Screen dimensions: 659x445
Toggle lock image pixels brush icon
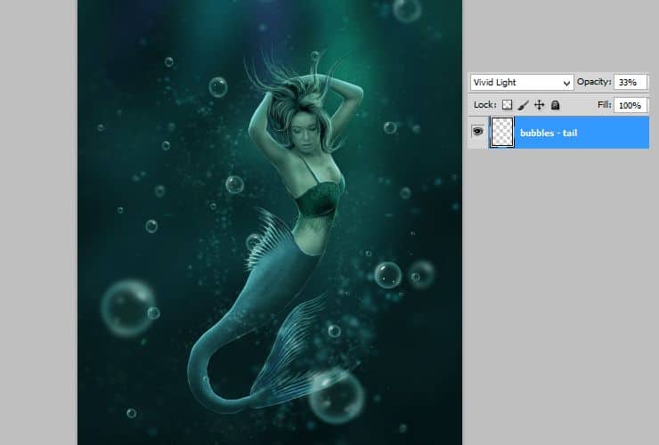(x=523, y=105)
